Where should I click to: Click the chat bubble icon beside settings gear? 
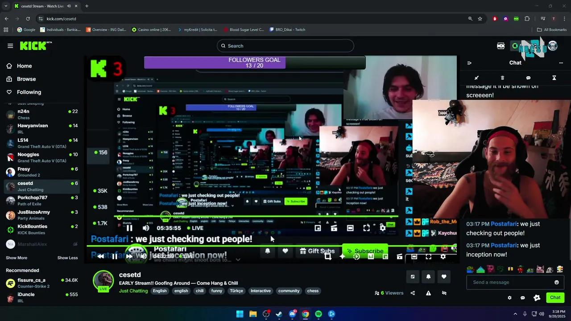[523, 298]
